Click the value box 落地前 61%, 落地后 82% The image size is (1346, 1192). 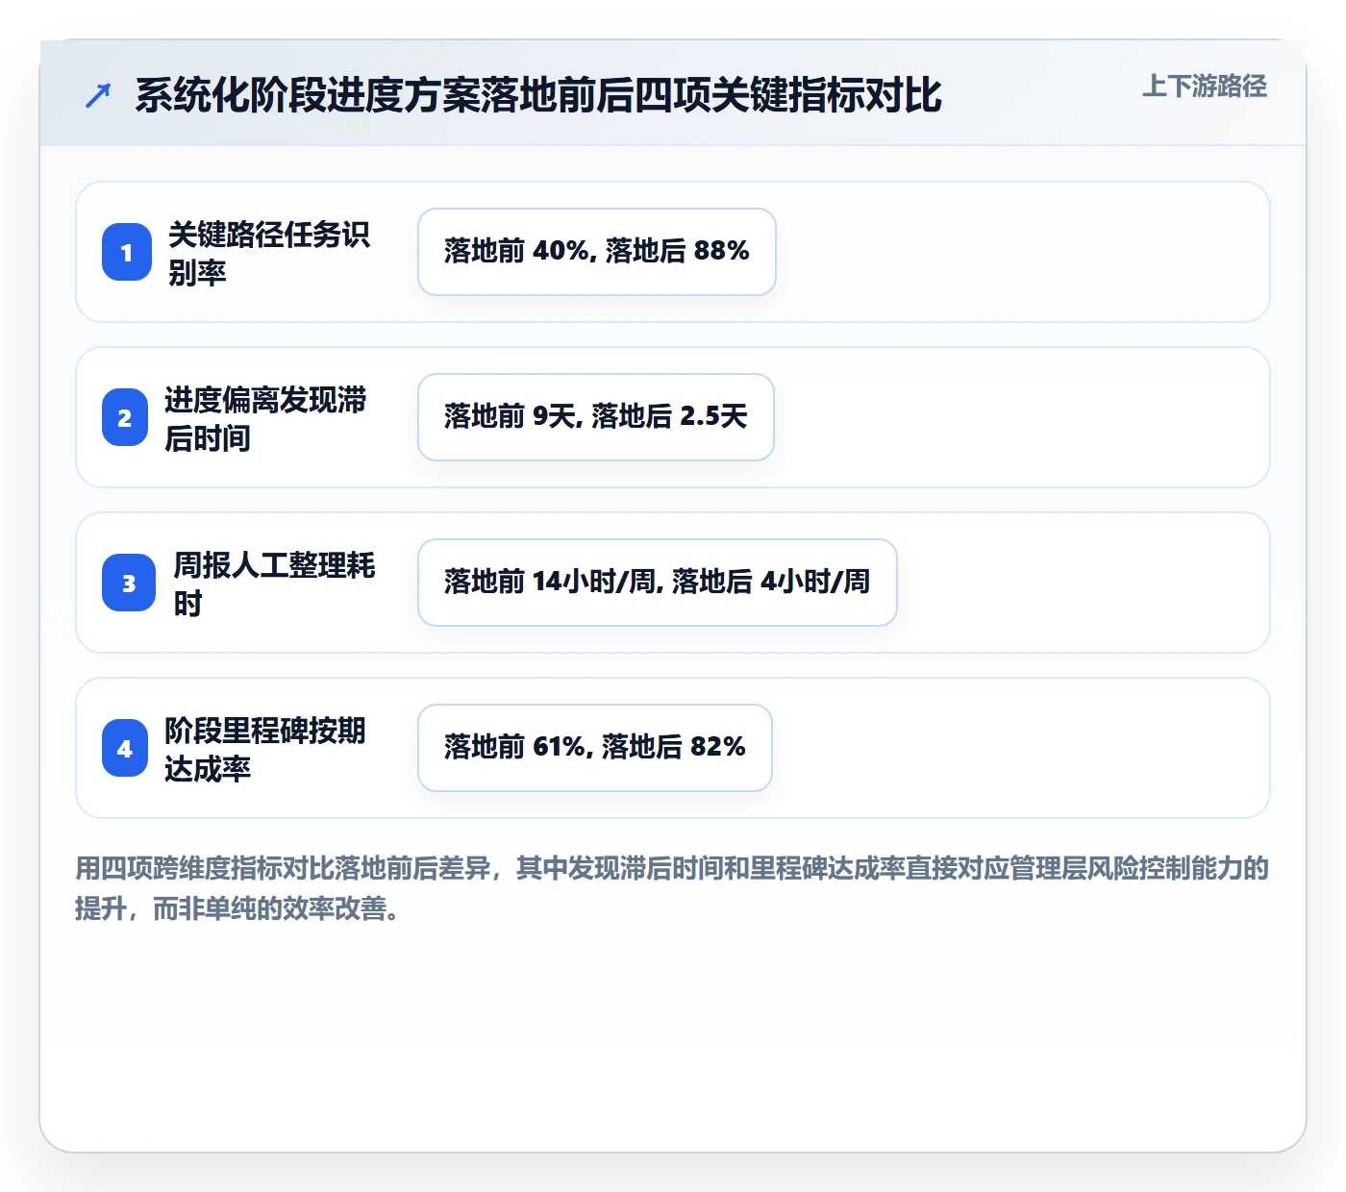click(x=595, y=748)
